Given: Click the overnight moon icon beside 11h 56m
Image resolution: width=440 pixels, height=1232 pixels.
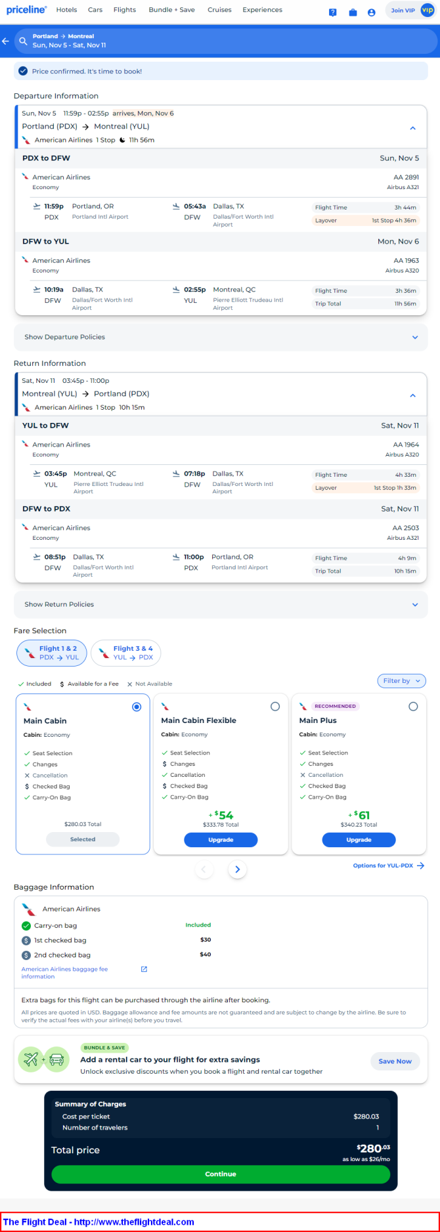Looking at the screenshot, I should click(122, 140).
